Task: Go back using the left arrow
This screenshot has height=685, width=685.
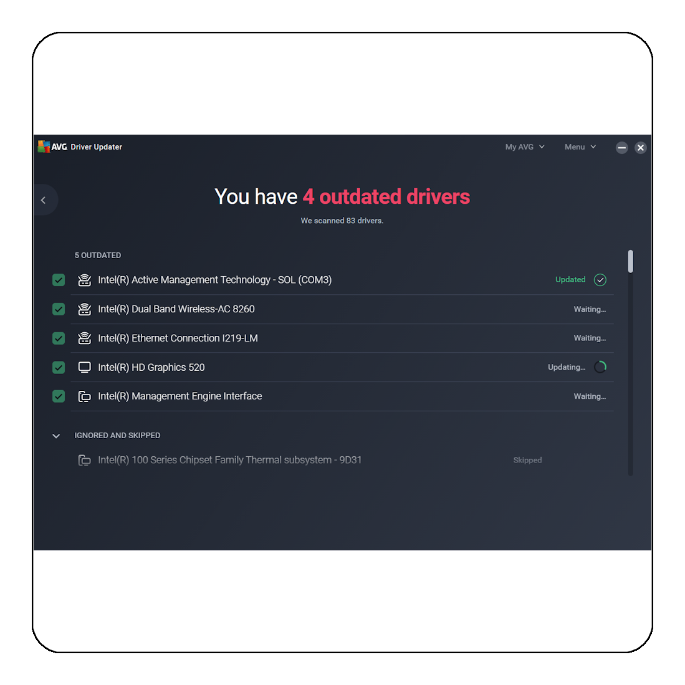Action: [x=43, y=200]
